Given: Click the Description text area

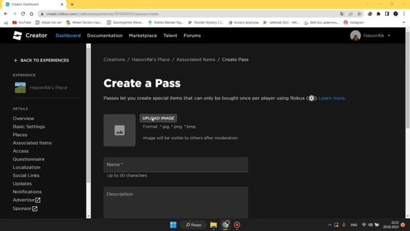Looking at the screenshot, I should pos(176,203).
